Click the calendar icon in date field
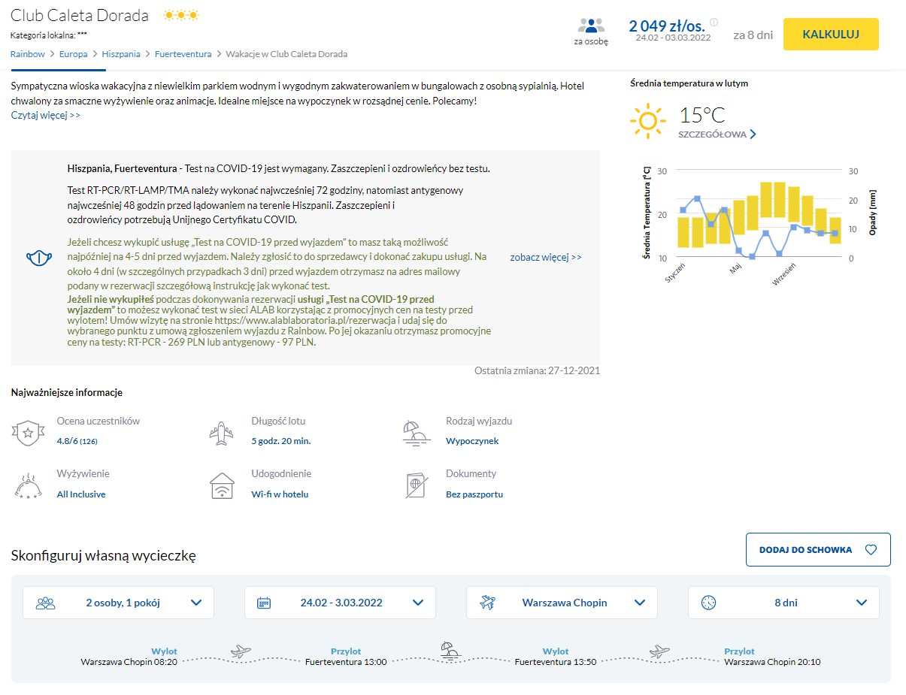The height and width of the screenshot is (695, 906). tap(264, 603)
